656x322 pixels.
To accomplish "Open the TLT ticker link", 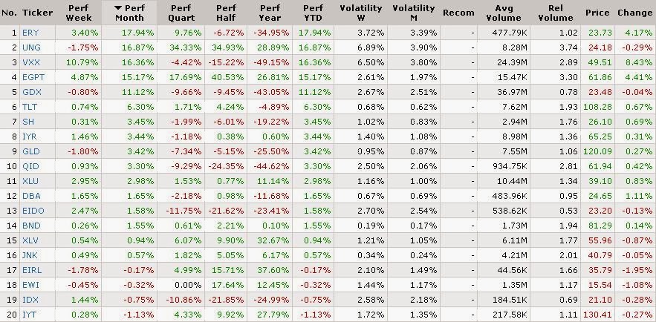I will [x=30, y=113].
